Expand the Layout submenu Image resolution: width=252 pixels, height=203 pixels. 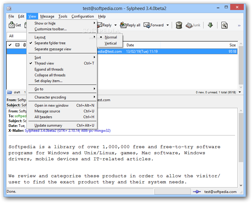[62, 37]
